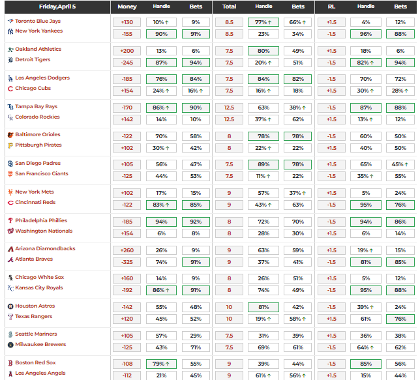Click the New York Yankees logo icon
Image resolution: width=420 pixels, height=380 pixels.
(10, 31)
